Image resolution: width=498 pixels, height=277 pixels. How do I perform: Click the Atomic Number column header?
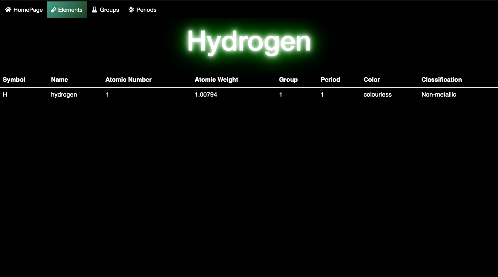click(128, 80)
